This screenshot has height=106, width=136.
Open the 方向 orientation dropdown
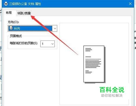tap(32, 28)
